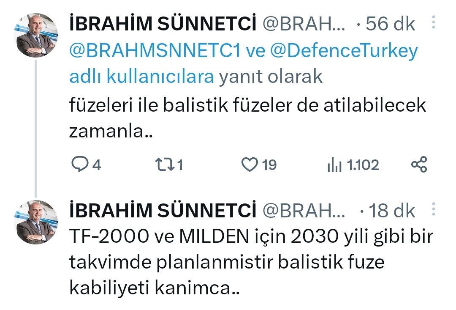The image size is (456, 310).
Task: Open the 56 dk timestamp
Action: tap(391, 25)
